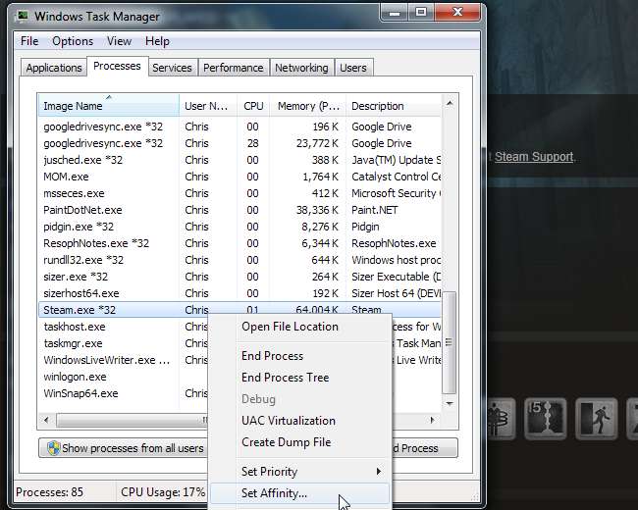Click the running man door achievement icon
Image resolution: width=638 pixels, height=510 pixels.
[596, 417]
